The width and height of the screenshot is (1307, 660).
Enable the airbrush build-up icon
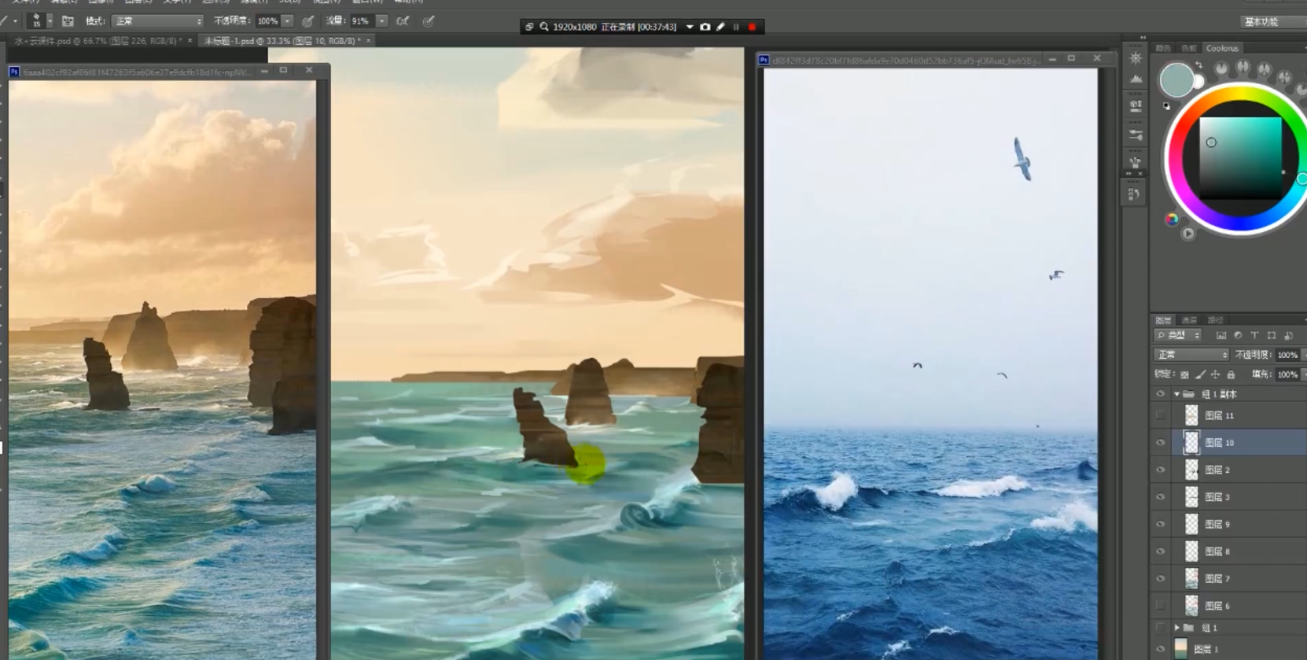tap(403, 21)
